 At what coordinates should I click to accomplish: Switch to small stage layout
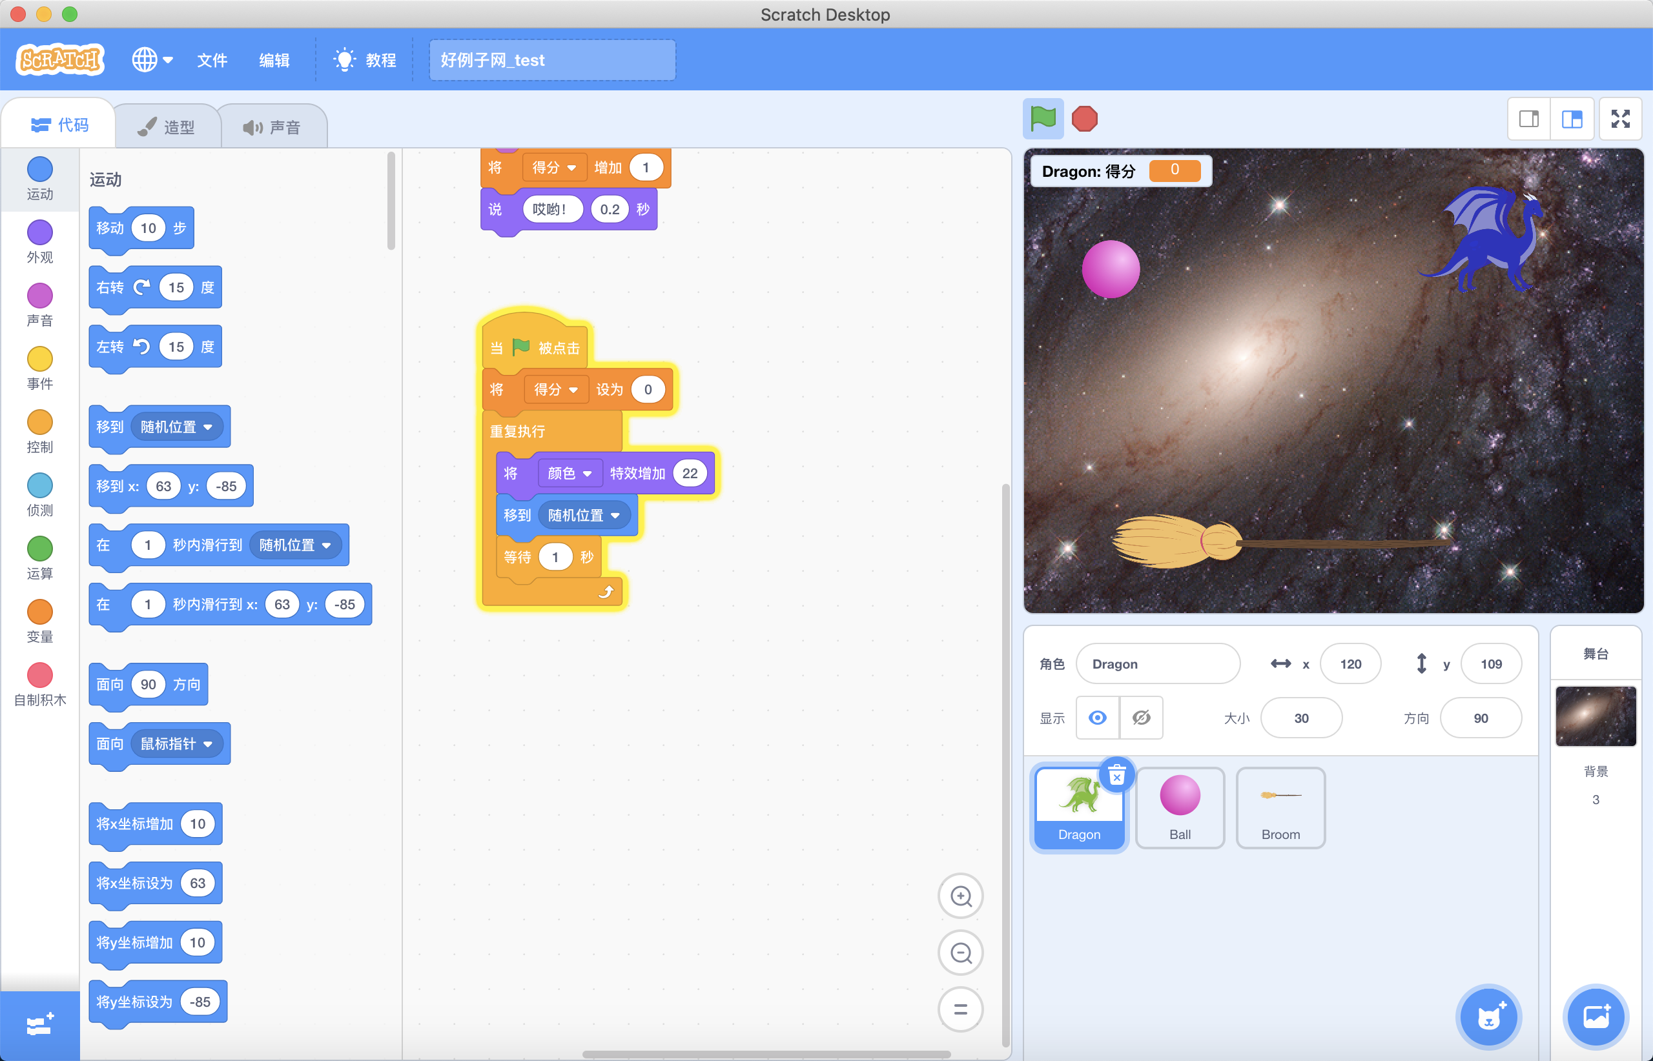(x=1529, y=119)
